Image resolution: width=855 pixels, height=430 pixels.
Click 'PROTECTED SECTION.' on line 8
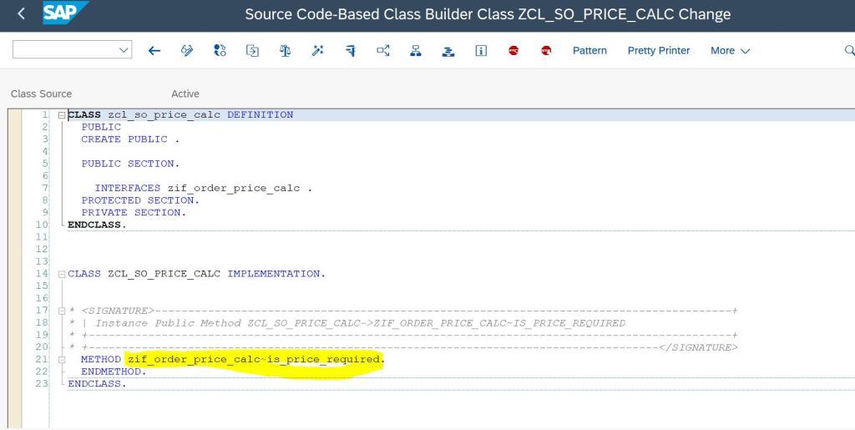tap(140, 200)
